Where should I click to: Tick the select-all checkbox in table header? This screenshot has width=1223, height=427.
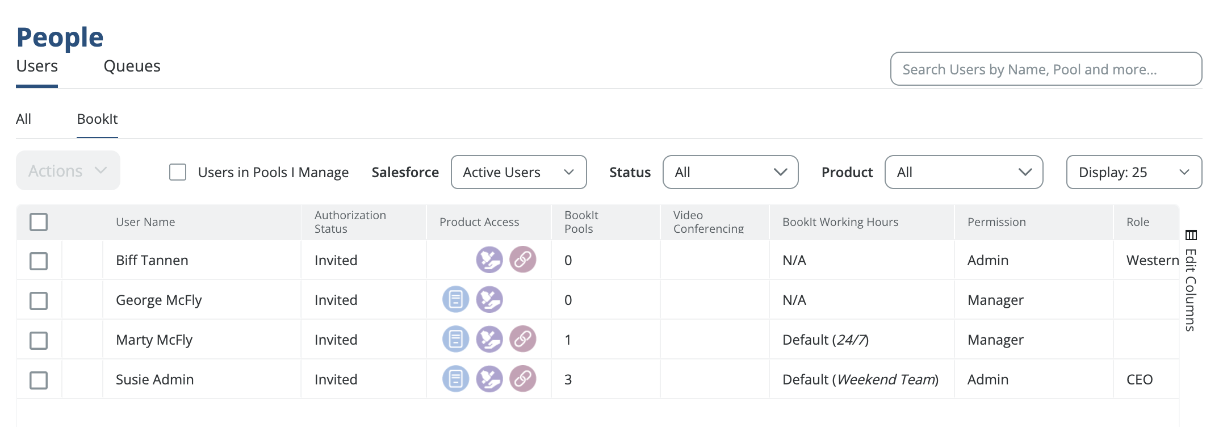[x=39, y=222]
